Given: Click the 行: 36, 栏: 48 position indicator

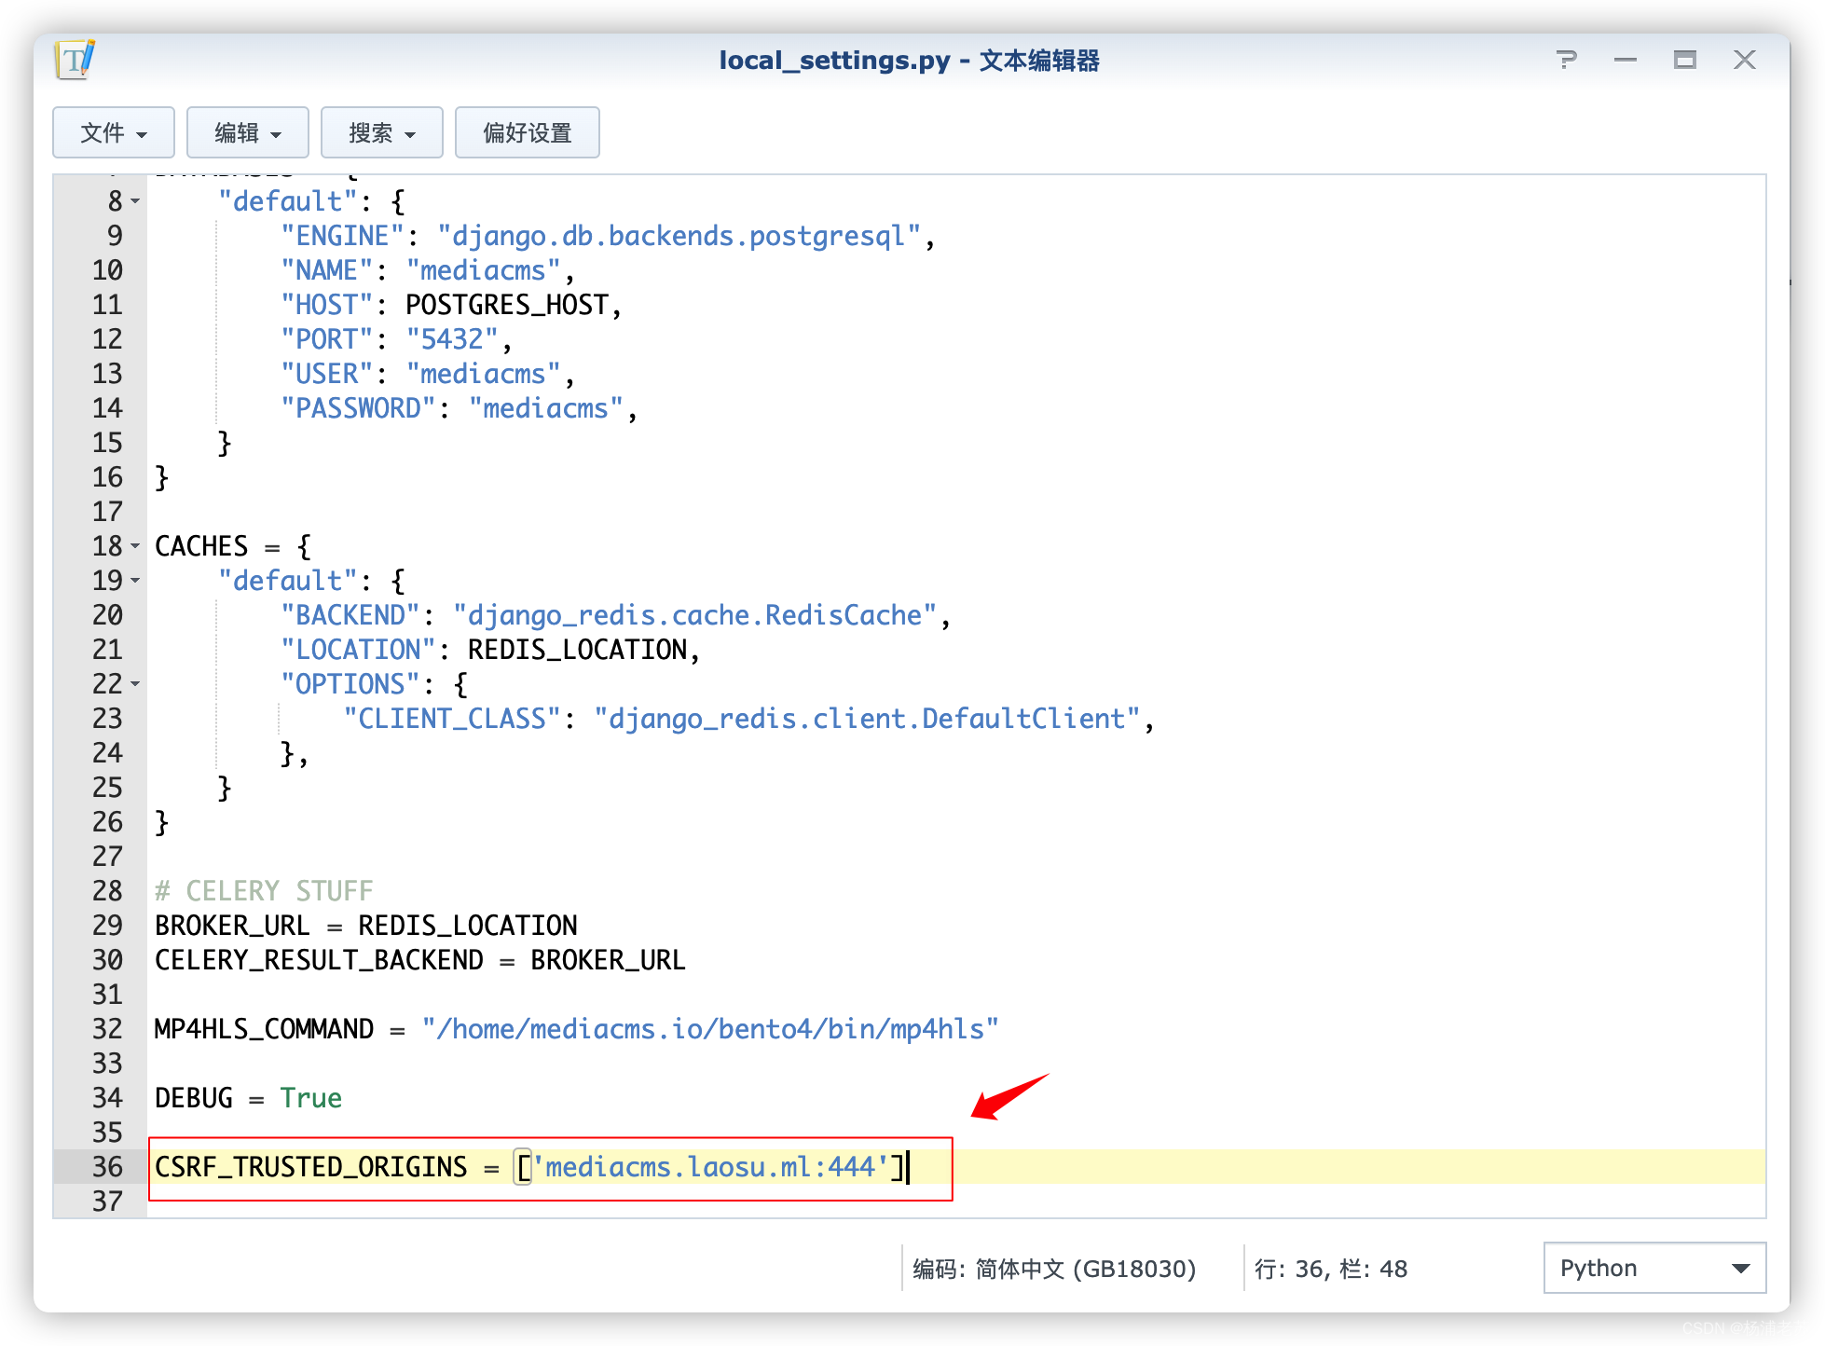Looking at the screenshot, I should (x=1331, y=1269).
